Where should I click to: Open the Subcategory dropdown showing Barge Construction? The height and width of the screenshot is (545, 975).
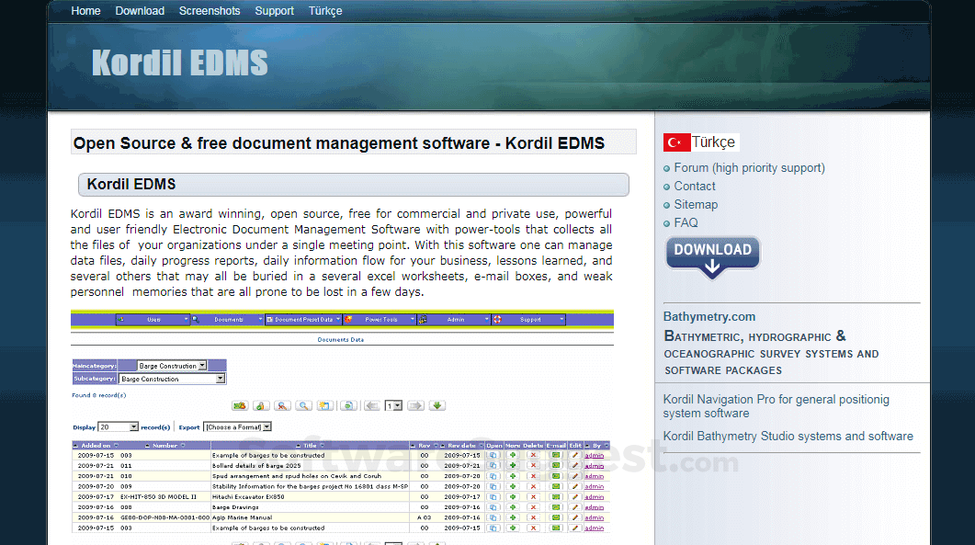[x=172, y=380]
